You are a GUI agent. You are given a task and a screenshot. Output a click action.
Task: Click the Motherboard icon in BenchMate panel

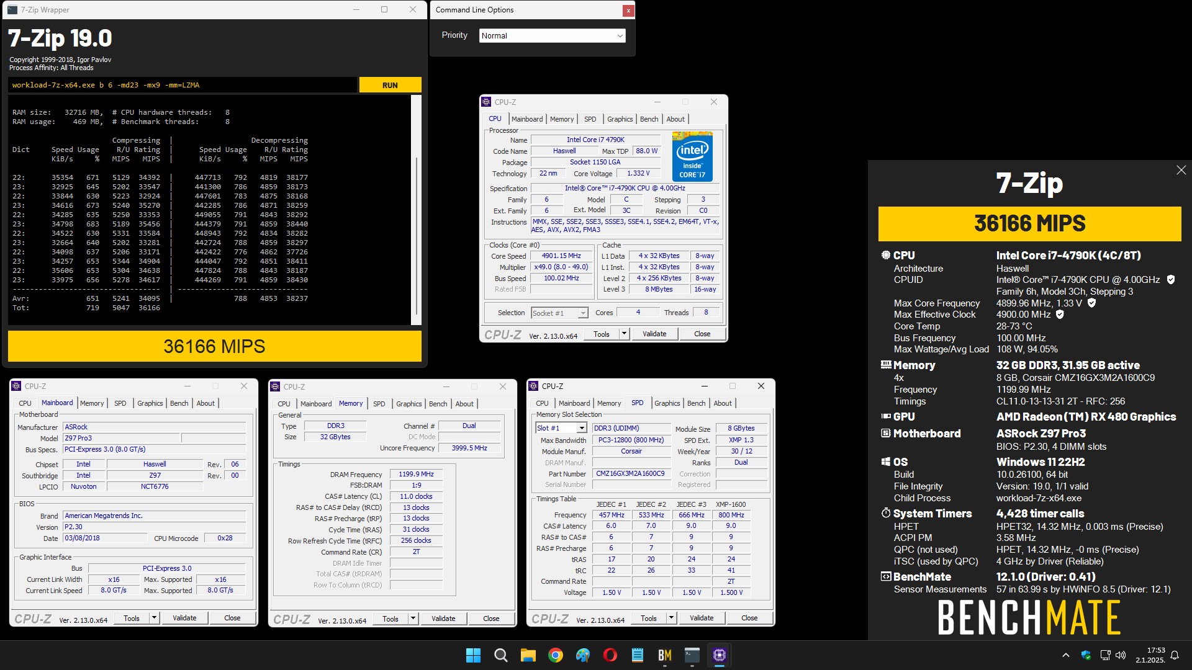click(886, 433)
